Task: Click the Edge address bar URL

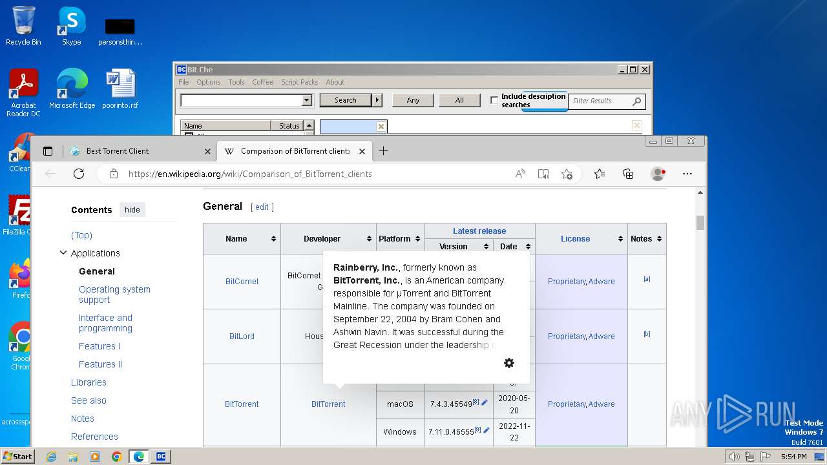Action: pyautogui.click(x=250, y=174)
